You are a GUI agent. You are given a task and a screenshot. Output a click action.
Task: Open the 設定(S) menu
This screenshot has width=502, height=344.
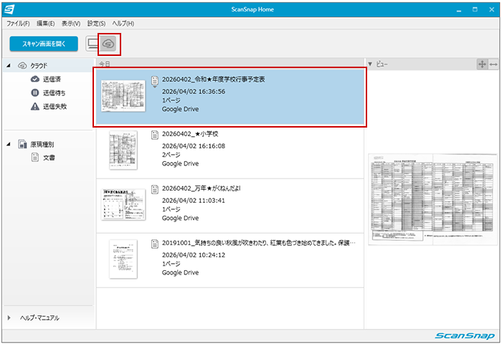(x=96, y=24)
